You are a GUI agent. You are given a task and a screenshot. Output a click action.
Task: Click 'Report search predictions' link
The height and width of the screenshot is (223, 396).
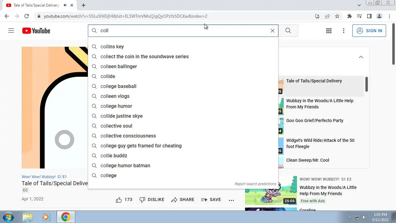pos(255,184)
